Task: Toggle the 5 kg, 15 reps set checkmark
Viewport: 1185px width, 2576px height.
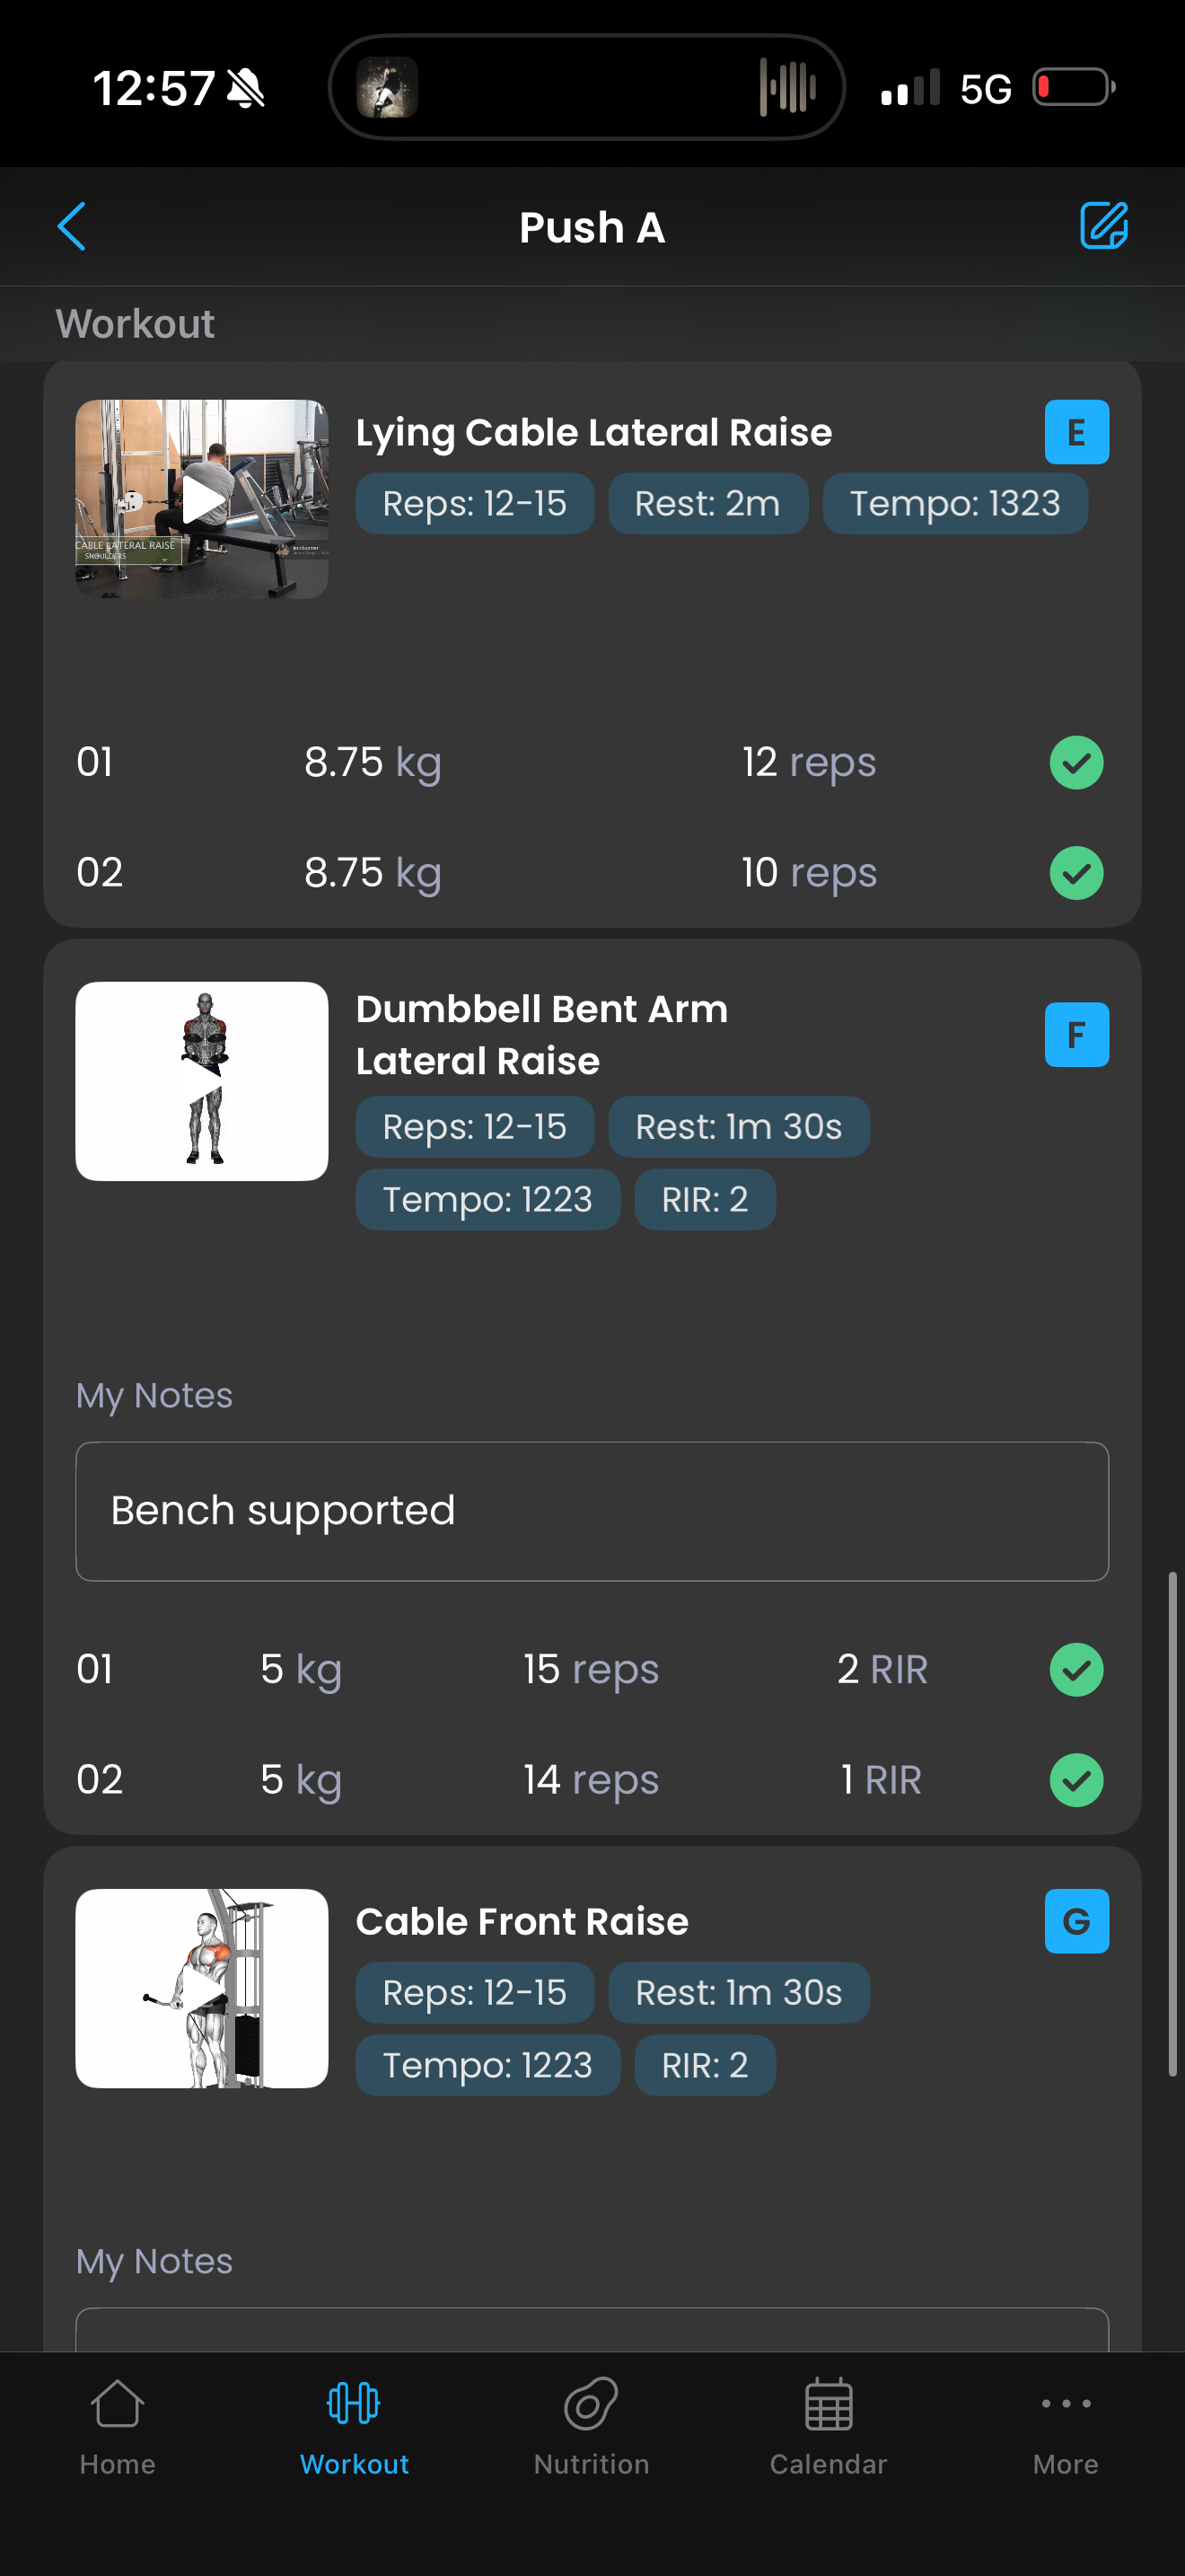Action: pyautogui.click(x=1076, y=1670)
